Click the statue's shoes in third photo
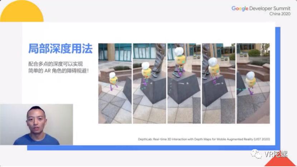 178,73
